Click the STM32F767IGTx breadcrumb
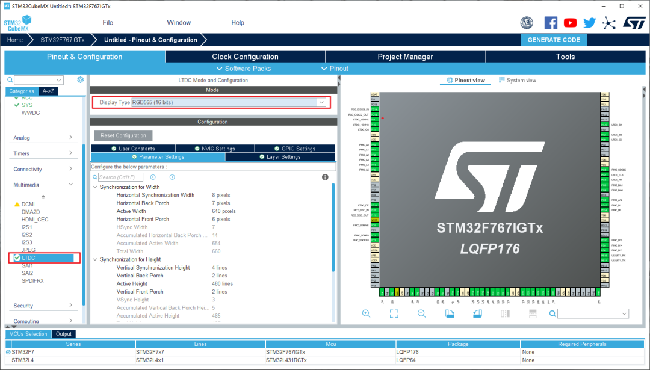Viewport: 650px width, 370px height. (63, 40)
